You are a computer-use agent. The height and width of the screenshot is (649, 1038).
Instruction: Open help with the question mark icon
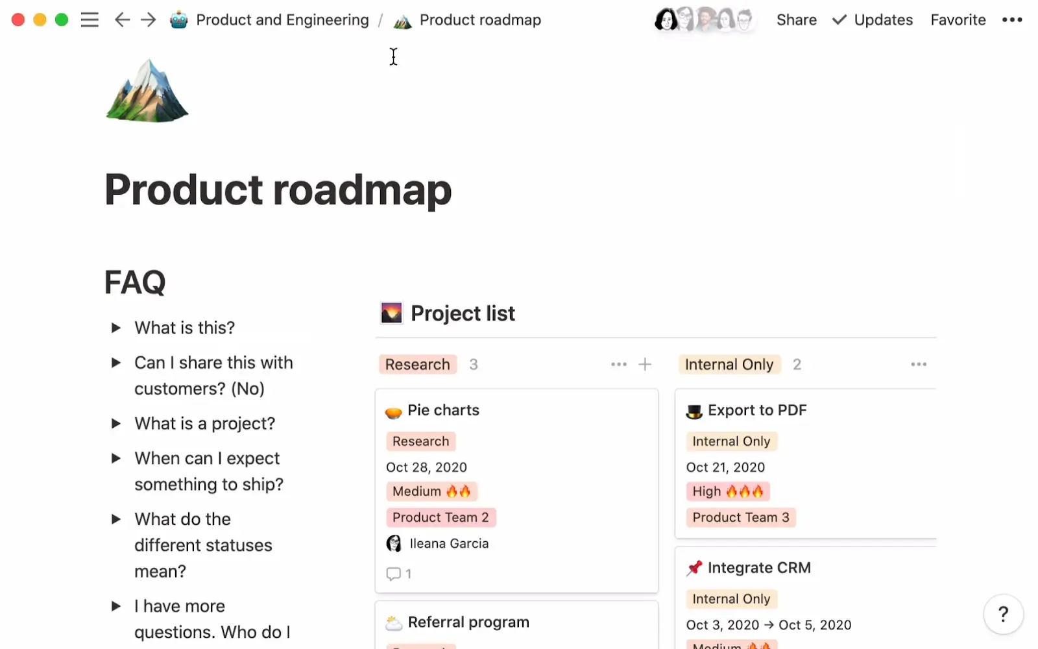point(1003,614)
